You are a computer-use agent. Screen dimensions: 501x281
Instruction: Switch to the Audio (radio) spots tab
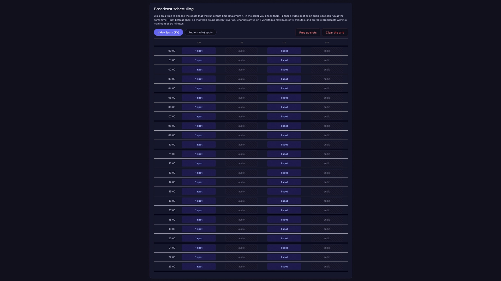tap(200, 33)
